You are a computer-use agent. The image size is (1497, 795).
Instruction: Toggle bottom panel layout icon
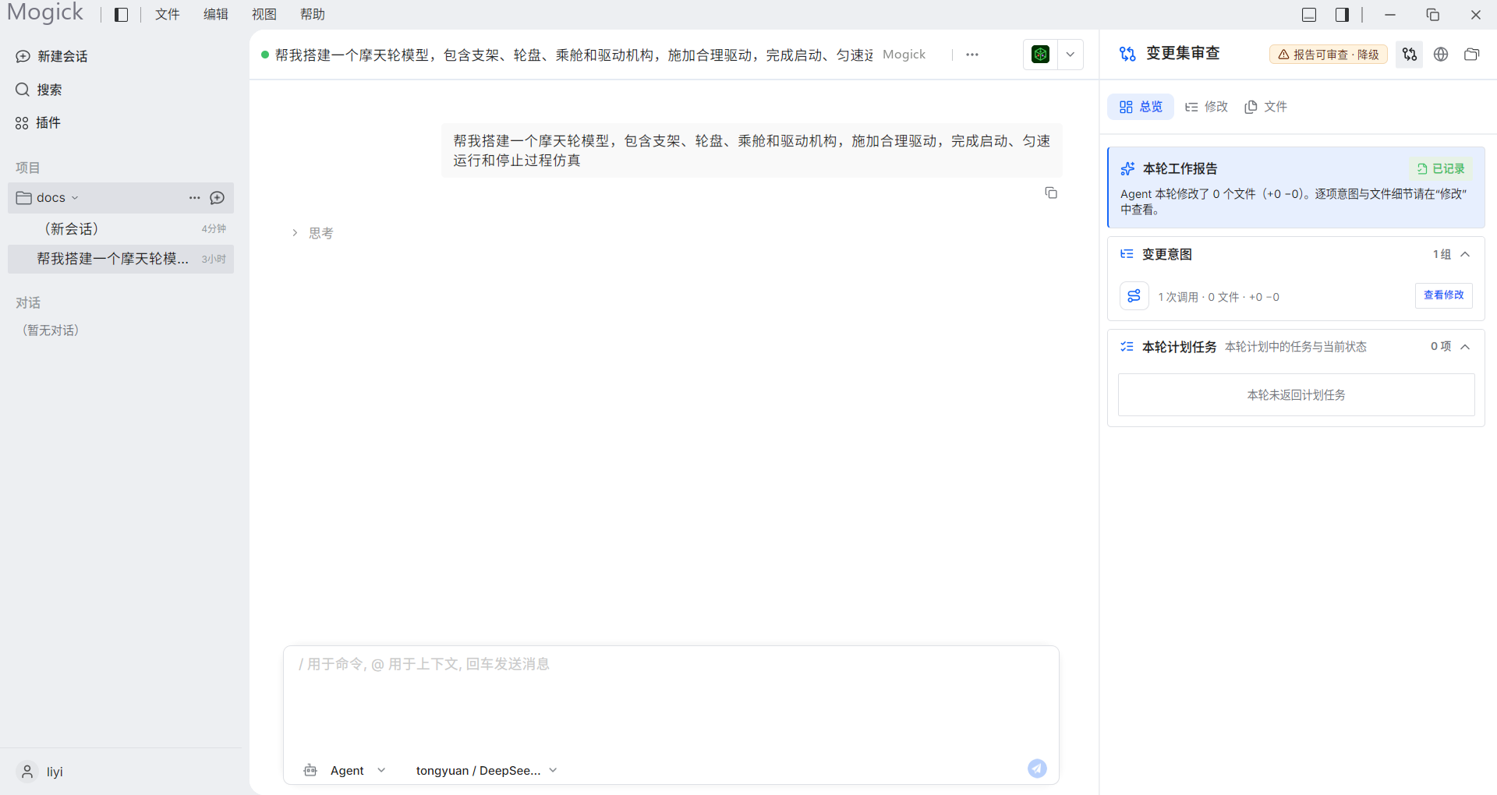1309,15
